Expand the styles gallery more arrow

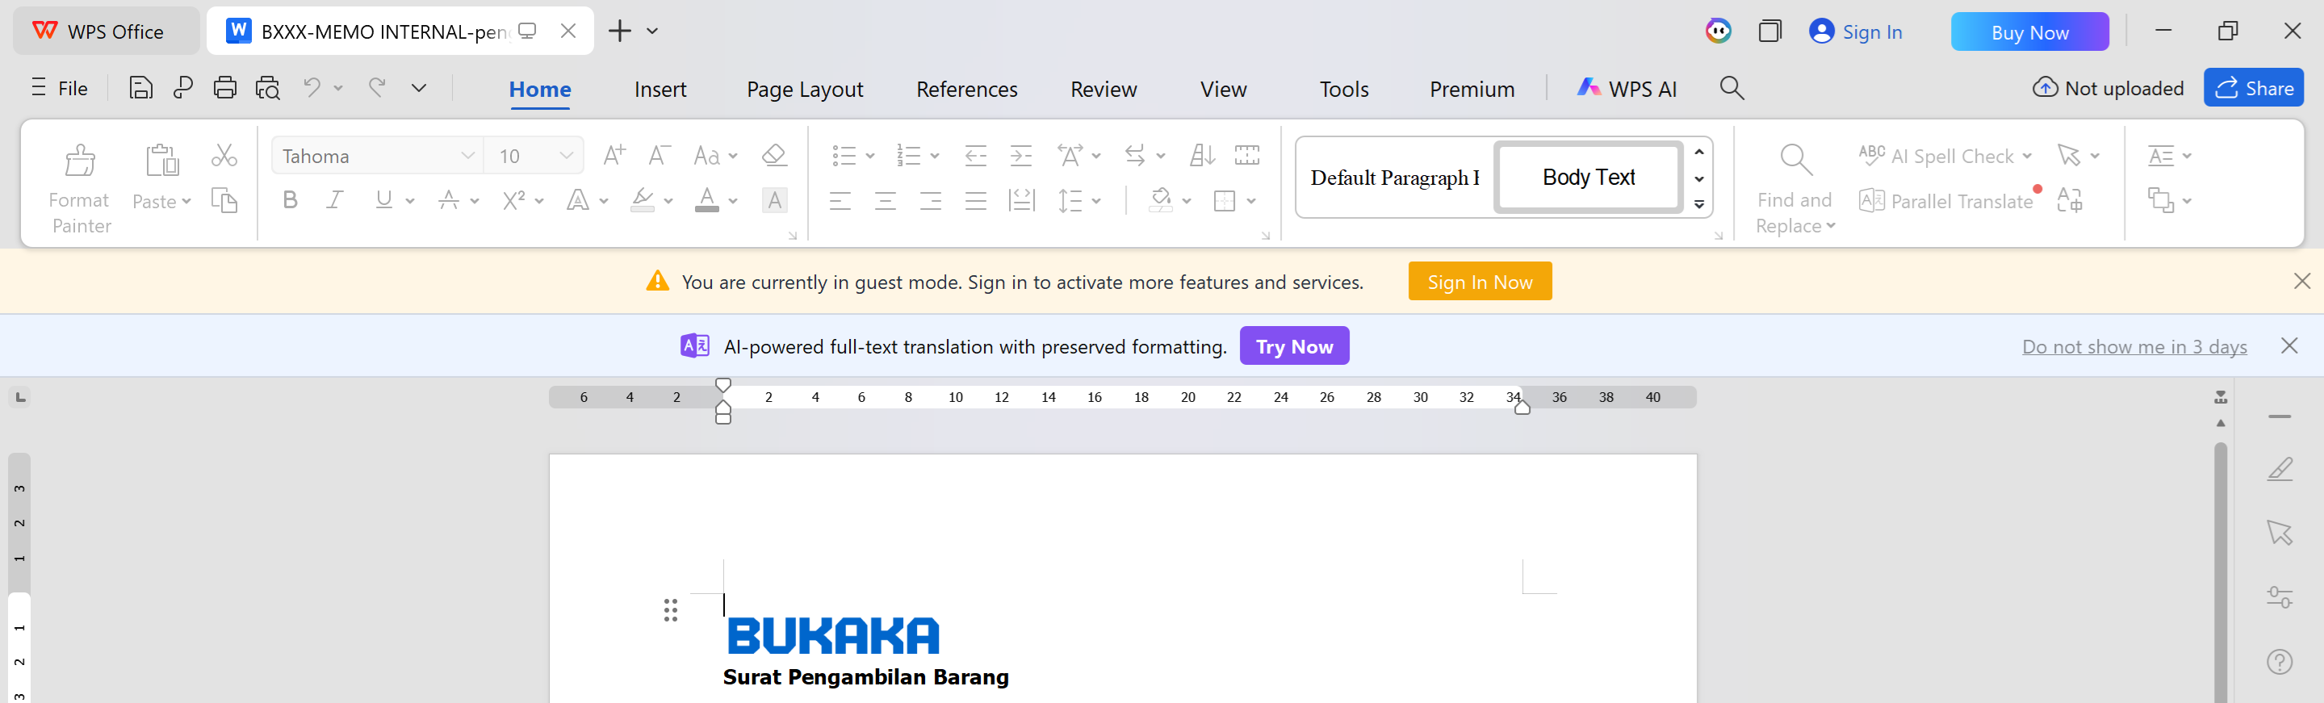click(1698, 205)
